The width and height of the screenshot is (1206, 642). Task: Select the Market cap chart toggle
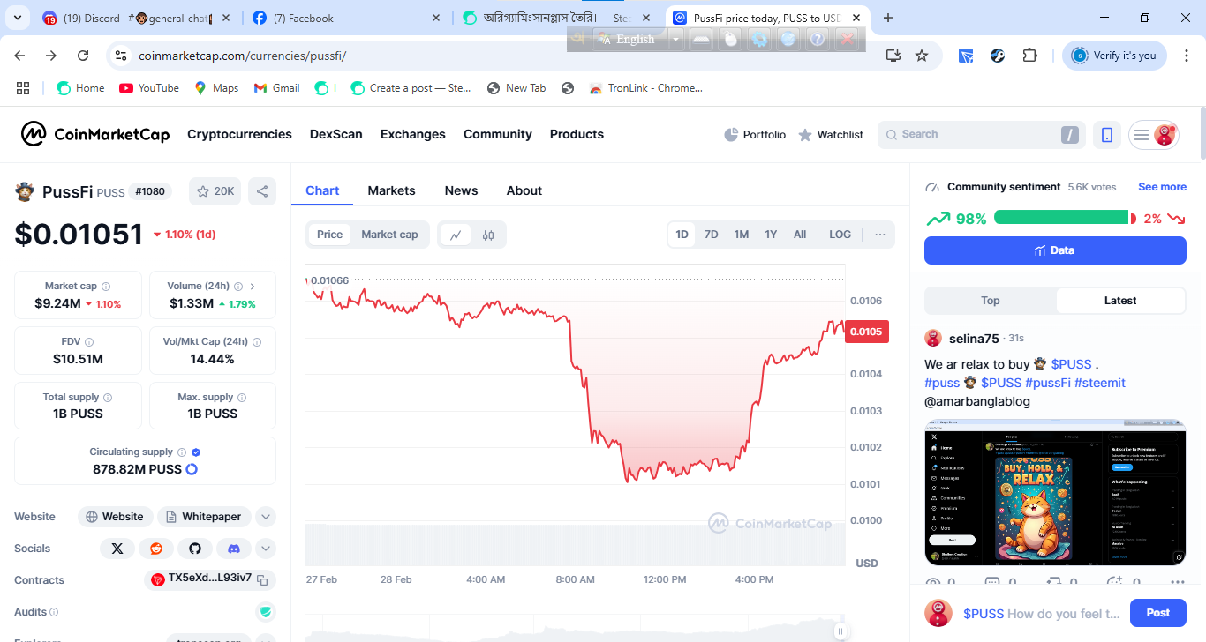point(389,235)
